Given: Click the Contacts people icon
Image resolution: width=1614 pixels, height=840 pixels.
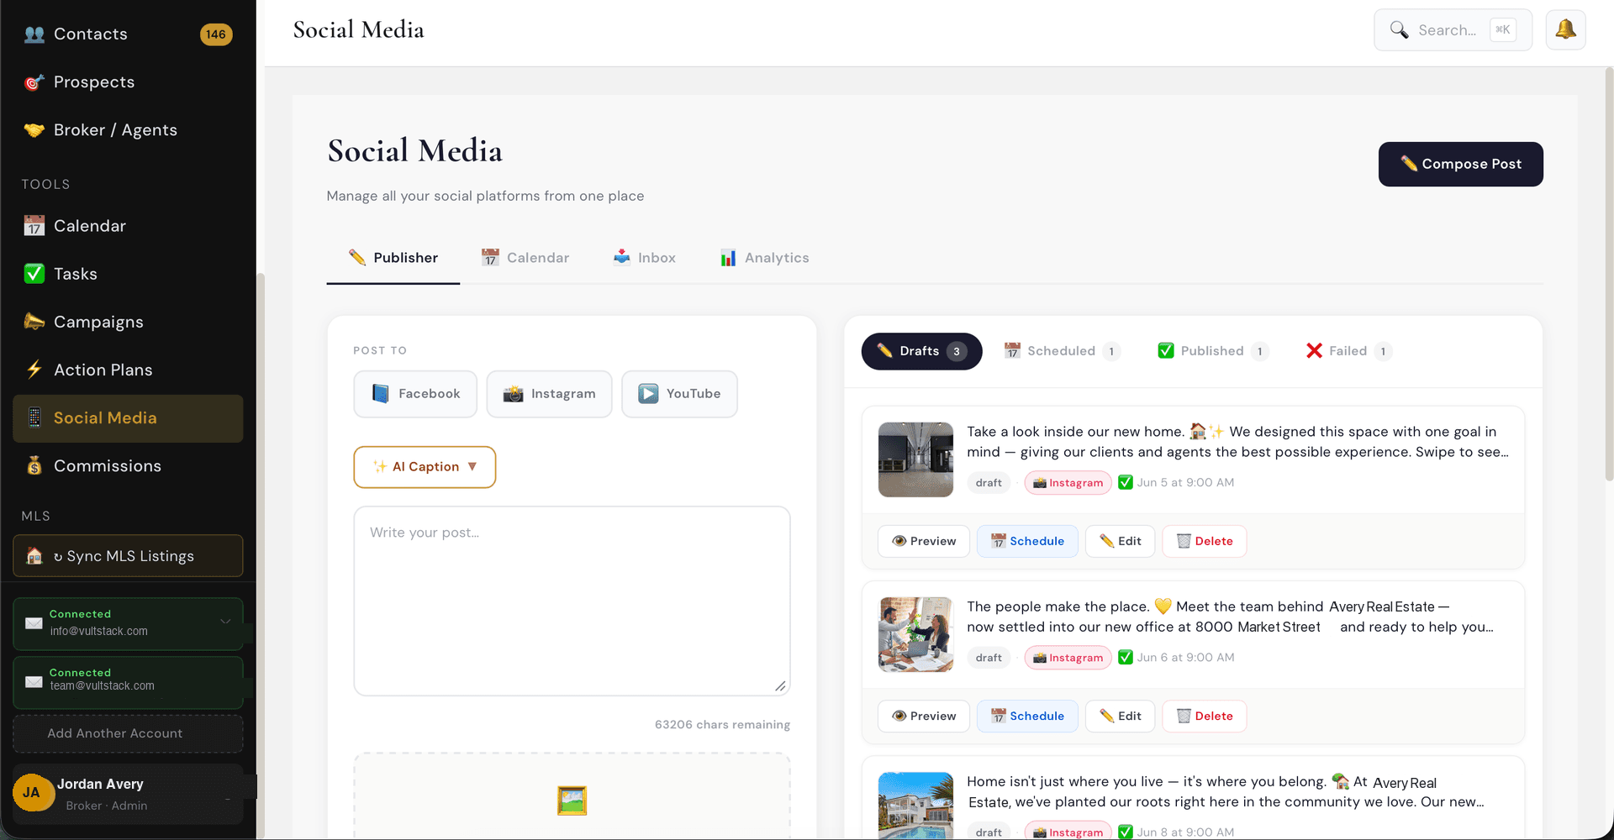Looking at the screenshot, I should 34,34.
